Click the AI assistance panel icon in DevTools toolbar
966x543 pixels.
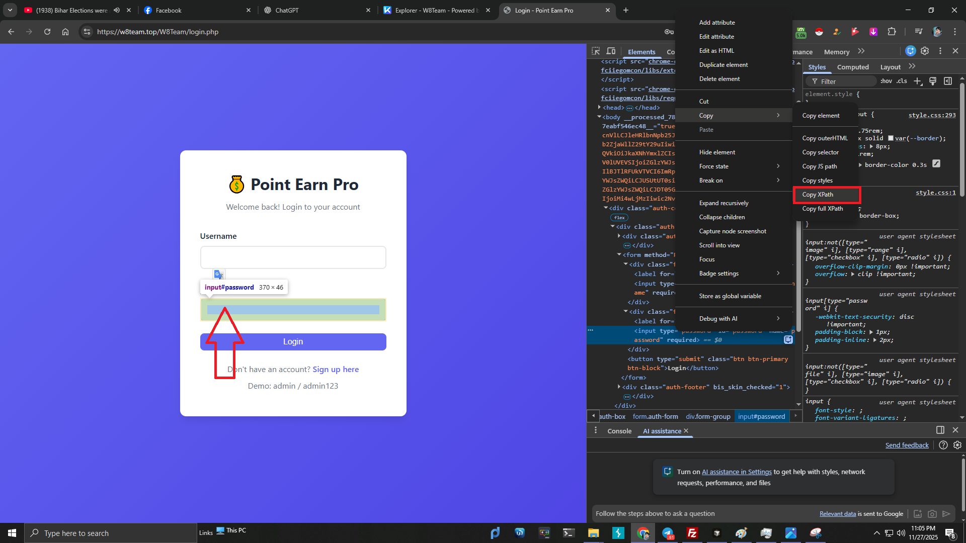pos(910,51)
